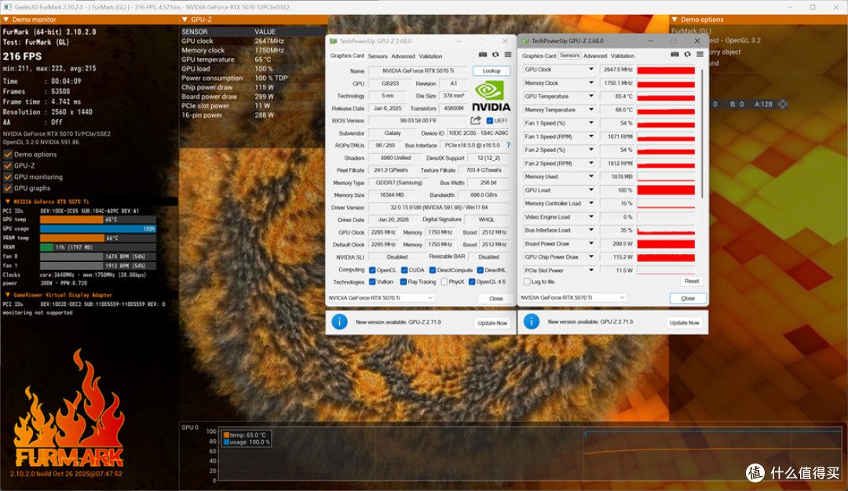Viewport: 848px width, 491px height.
Task: Click screenshot camera icon in Graphics Card GPU-Z window
Action: pos(482,55)
